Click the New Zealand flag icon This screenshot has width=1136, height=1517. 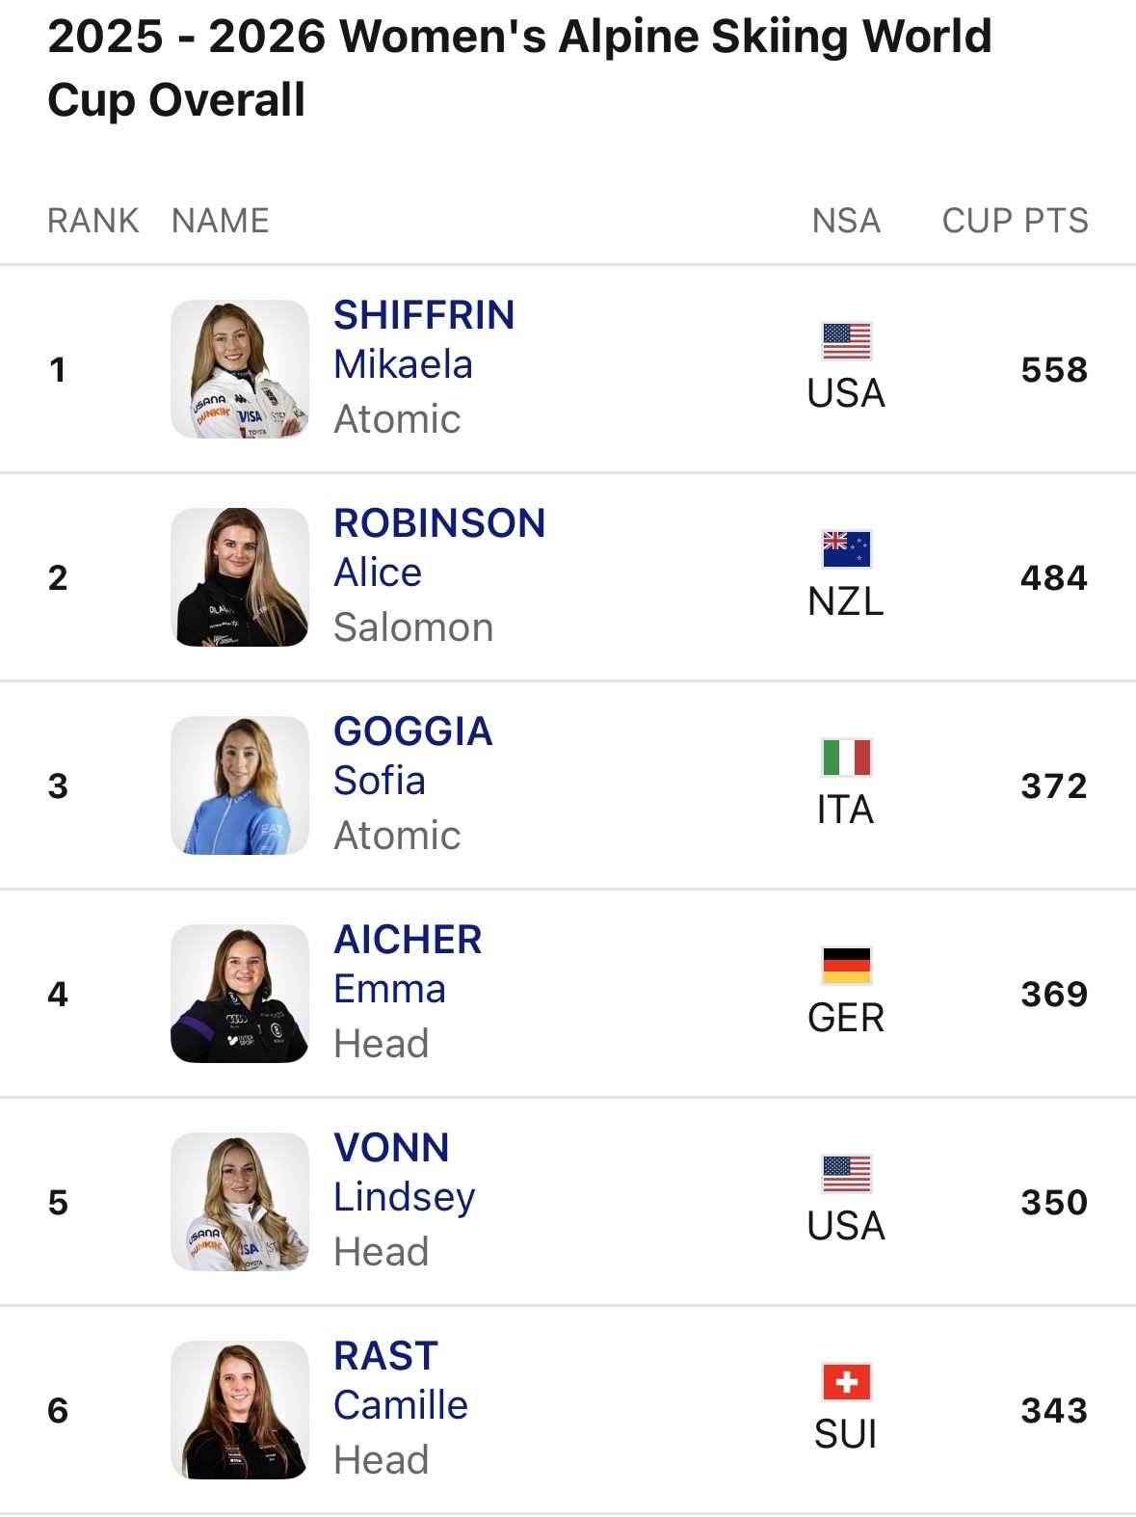[x=846, y=549]
